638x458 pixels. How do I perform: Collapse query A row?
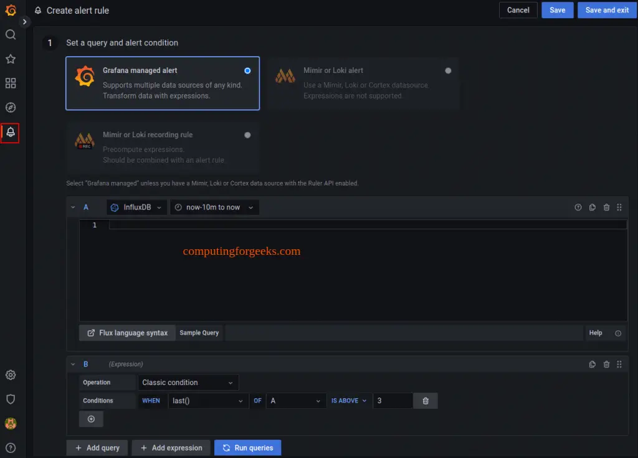[73, 208]
